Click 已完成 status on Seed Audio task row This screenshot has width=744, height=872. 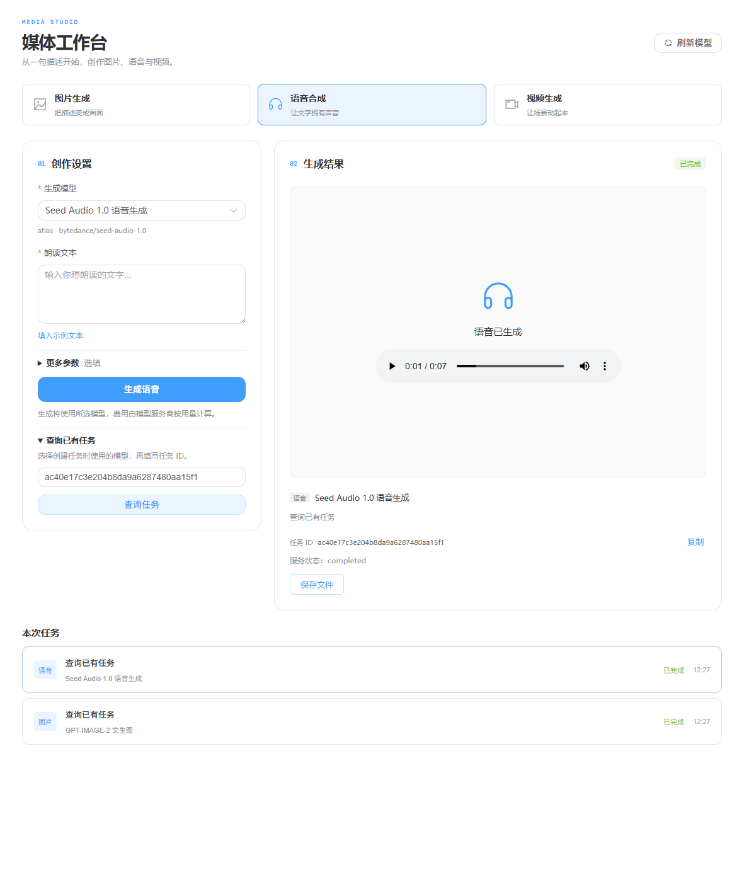673,670
